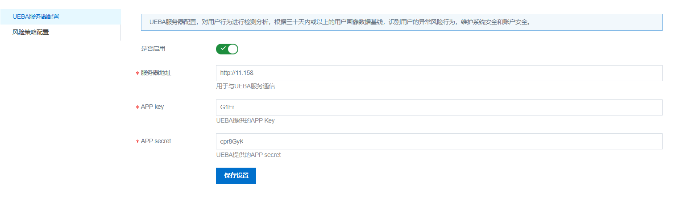
Task: Switch to 风险策略配置 in the sidebar
Action: [x=31, y=32]
